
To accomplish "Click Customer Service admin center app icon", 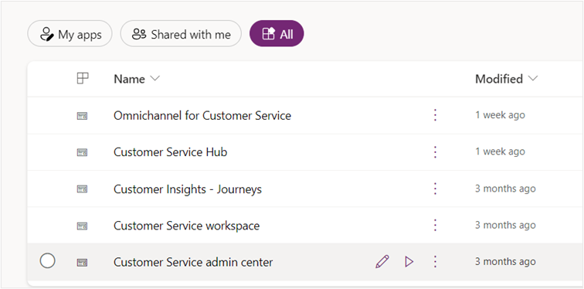I will point(82,263).
